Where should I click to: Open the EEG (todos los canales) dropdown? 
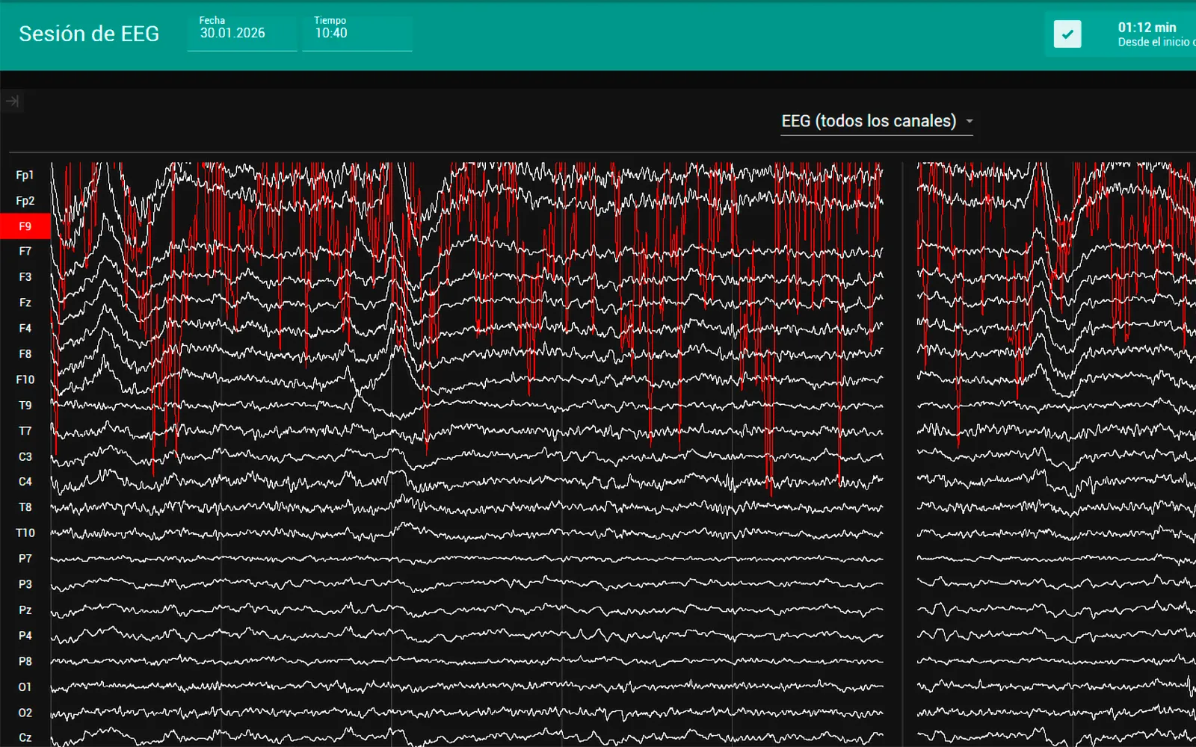pyautogui.click(x=877, y=121)
